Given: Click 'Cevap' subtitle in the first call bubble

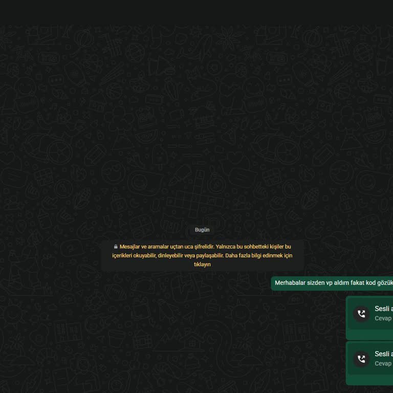Looking at the screenshot, I should tap(383, 318).
